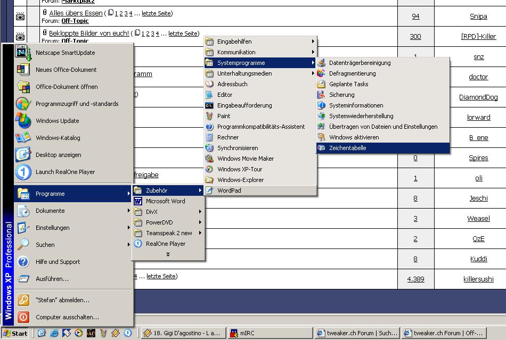This screenshot has height=340, width=506.
Task: Launch RealOne Player from the Programme submenu
Action: 165,244
